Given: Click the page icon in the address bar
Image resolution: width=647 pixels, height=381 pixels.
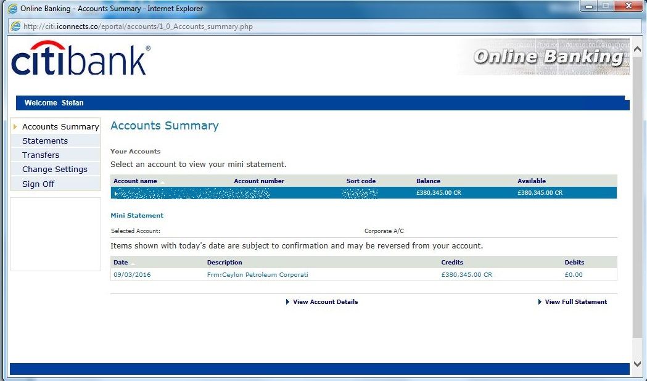Looking at the screenshot, I should click(15, 26).
